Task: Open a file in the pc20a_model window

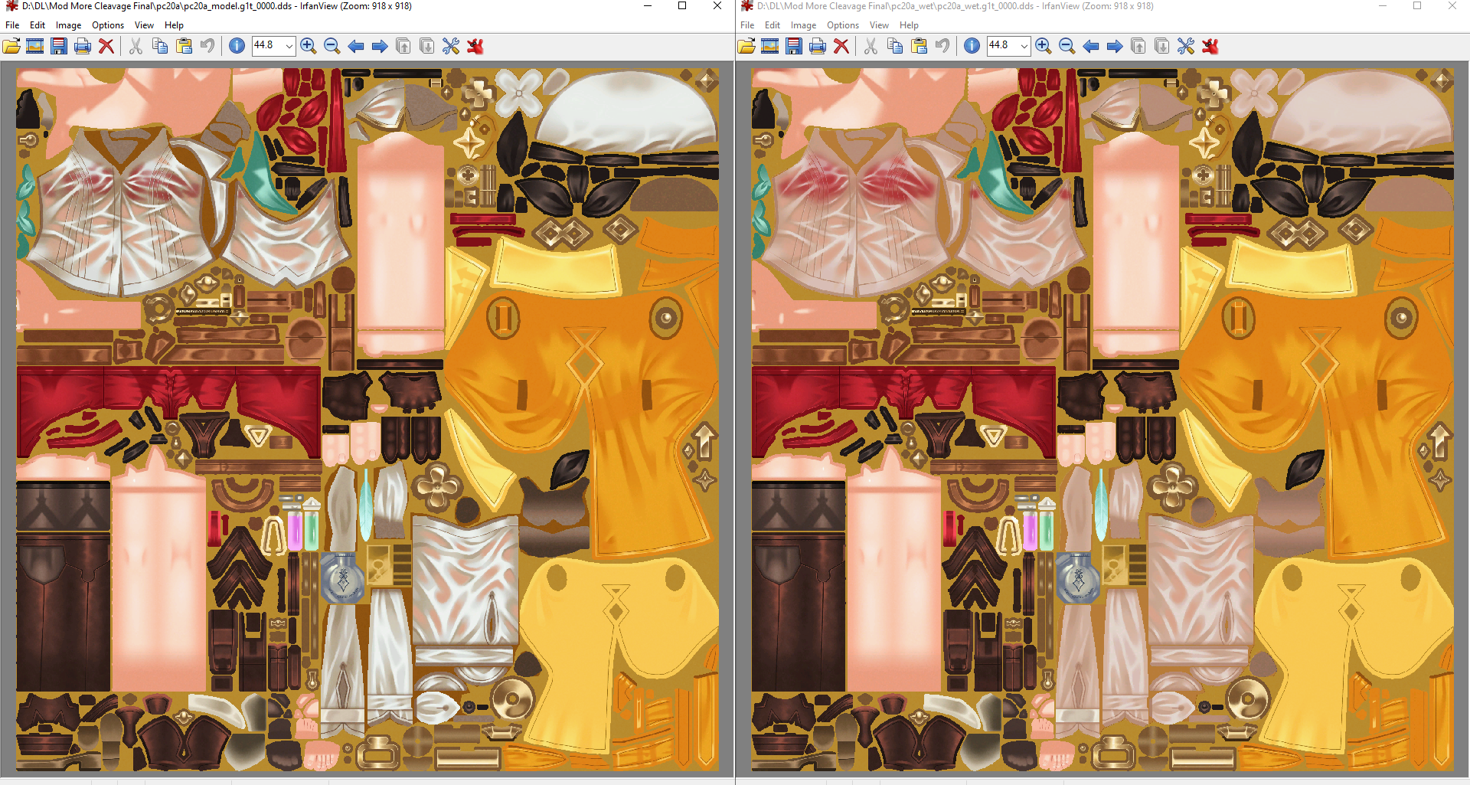Action: point(11,46)
